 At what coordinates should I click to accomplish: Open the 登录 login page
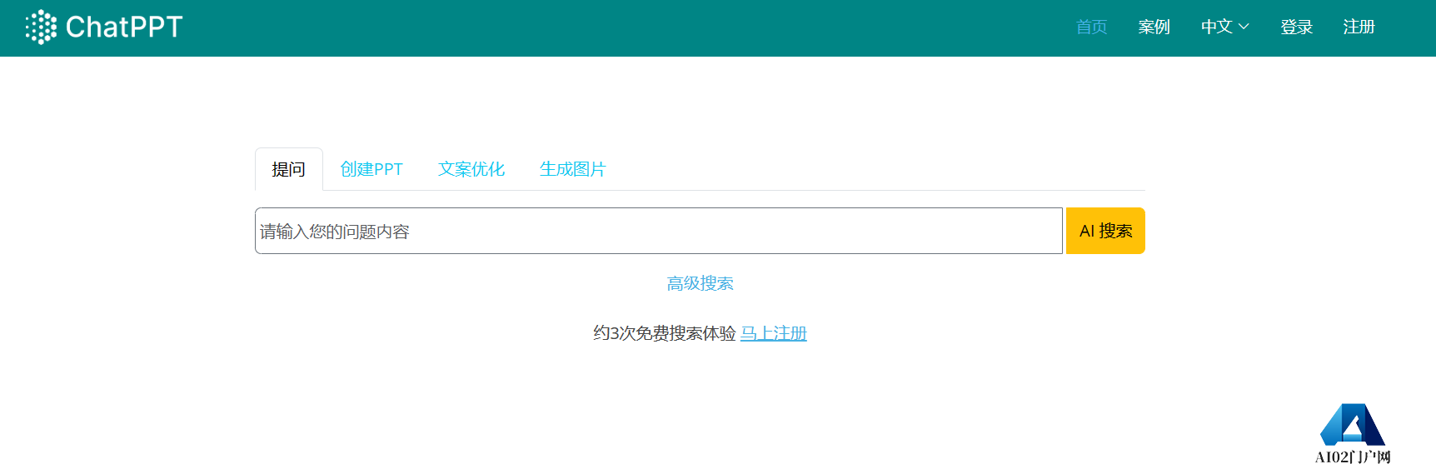[1296, 27]
